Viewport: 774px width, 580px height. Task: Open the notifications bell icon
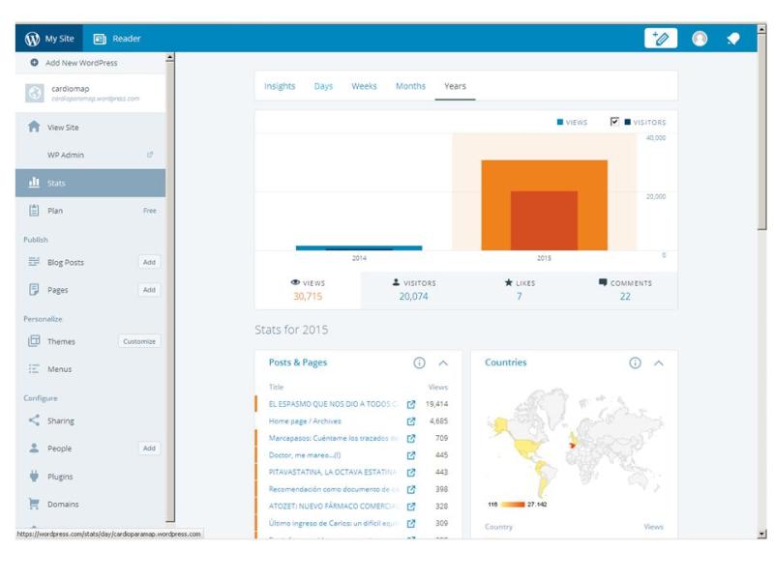[733, 39]
